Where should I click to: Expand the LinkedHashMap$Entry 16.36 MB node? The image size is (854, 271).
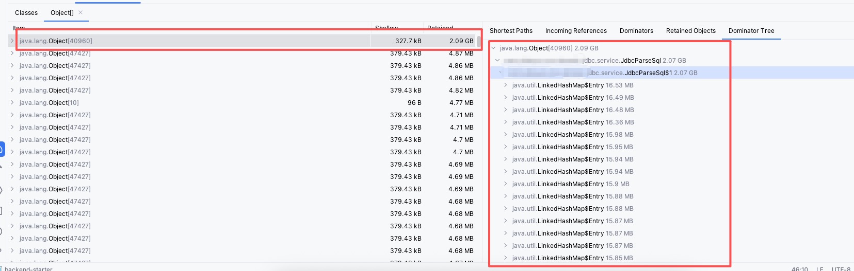tap(506, 122)
